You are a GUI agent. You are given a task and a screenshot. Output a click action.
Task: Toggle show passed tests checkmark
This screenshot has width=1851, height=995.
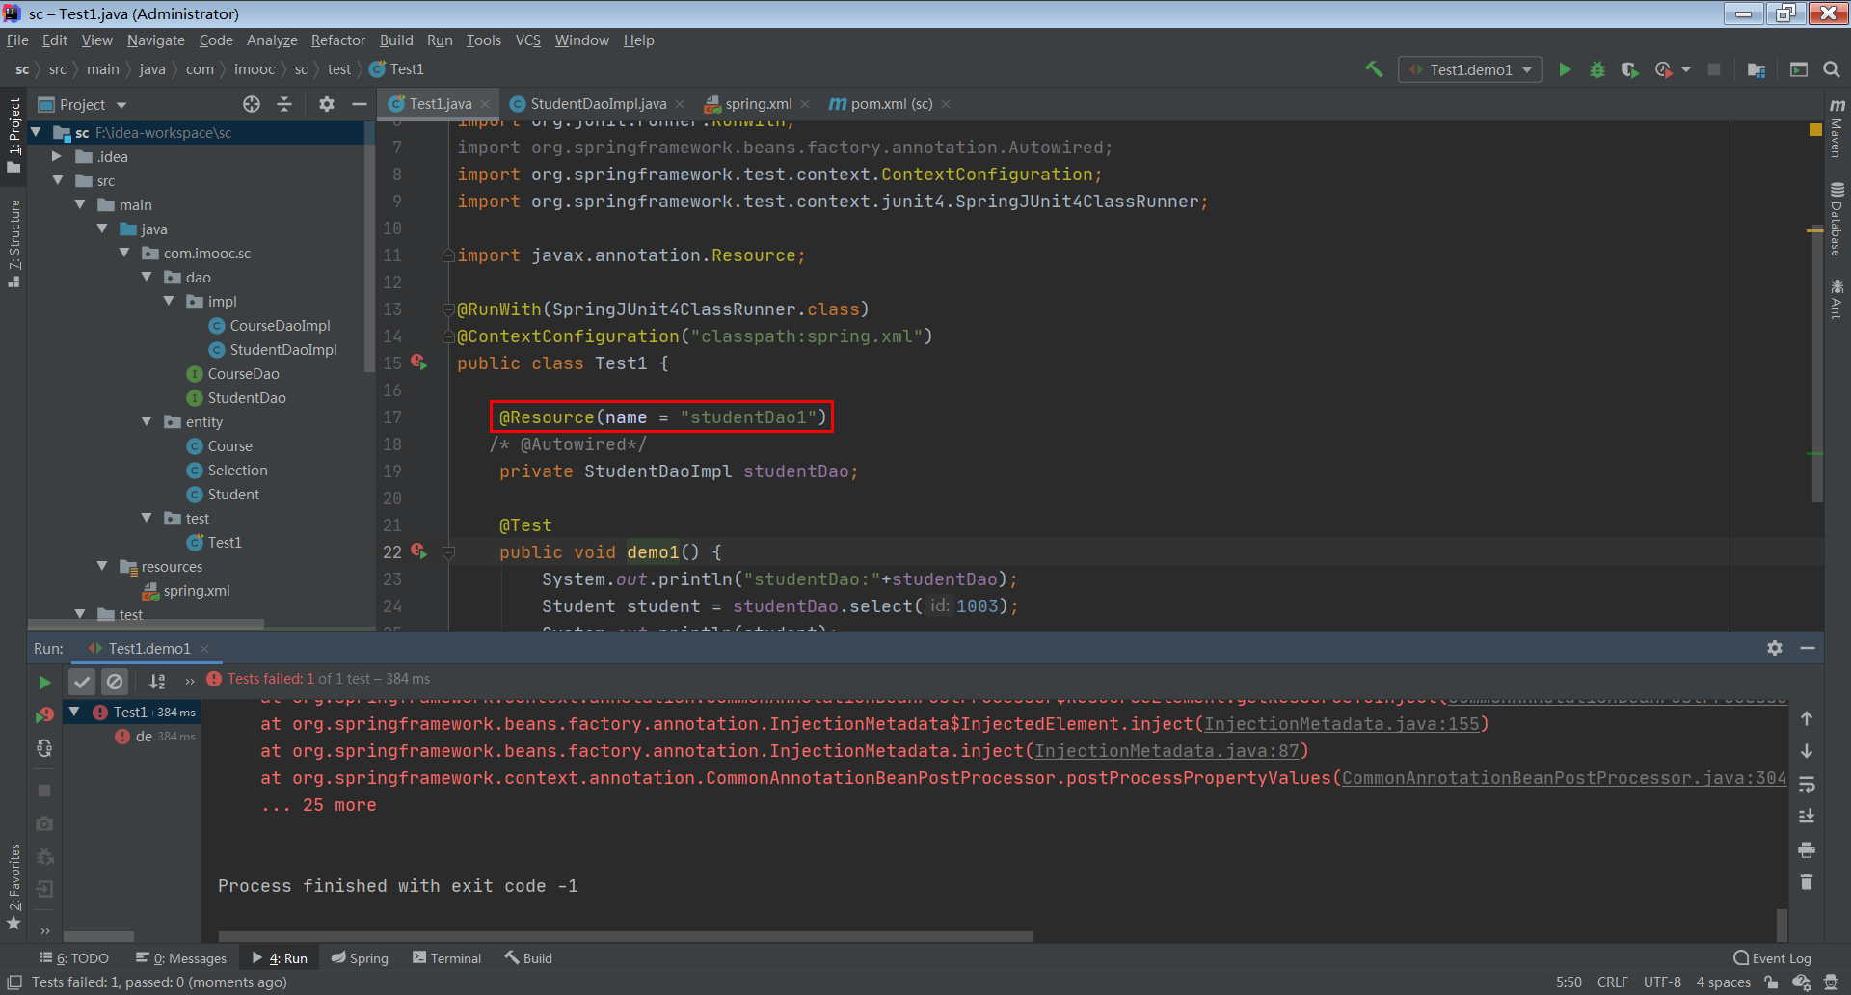click(82, 682)
